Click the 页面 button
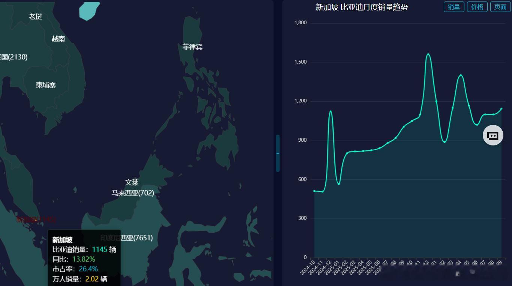512x286 pixels. [500, 7]
